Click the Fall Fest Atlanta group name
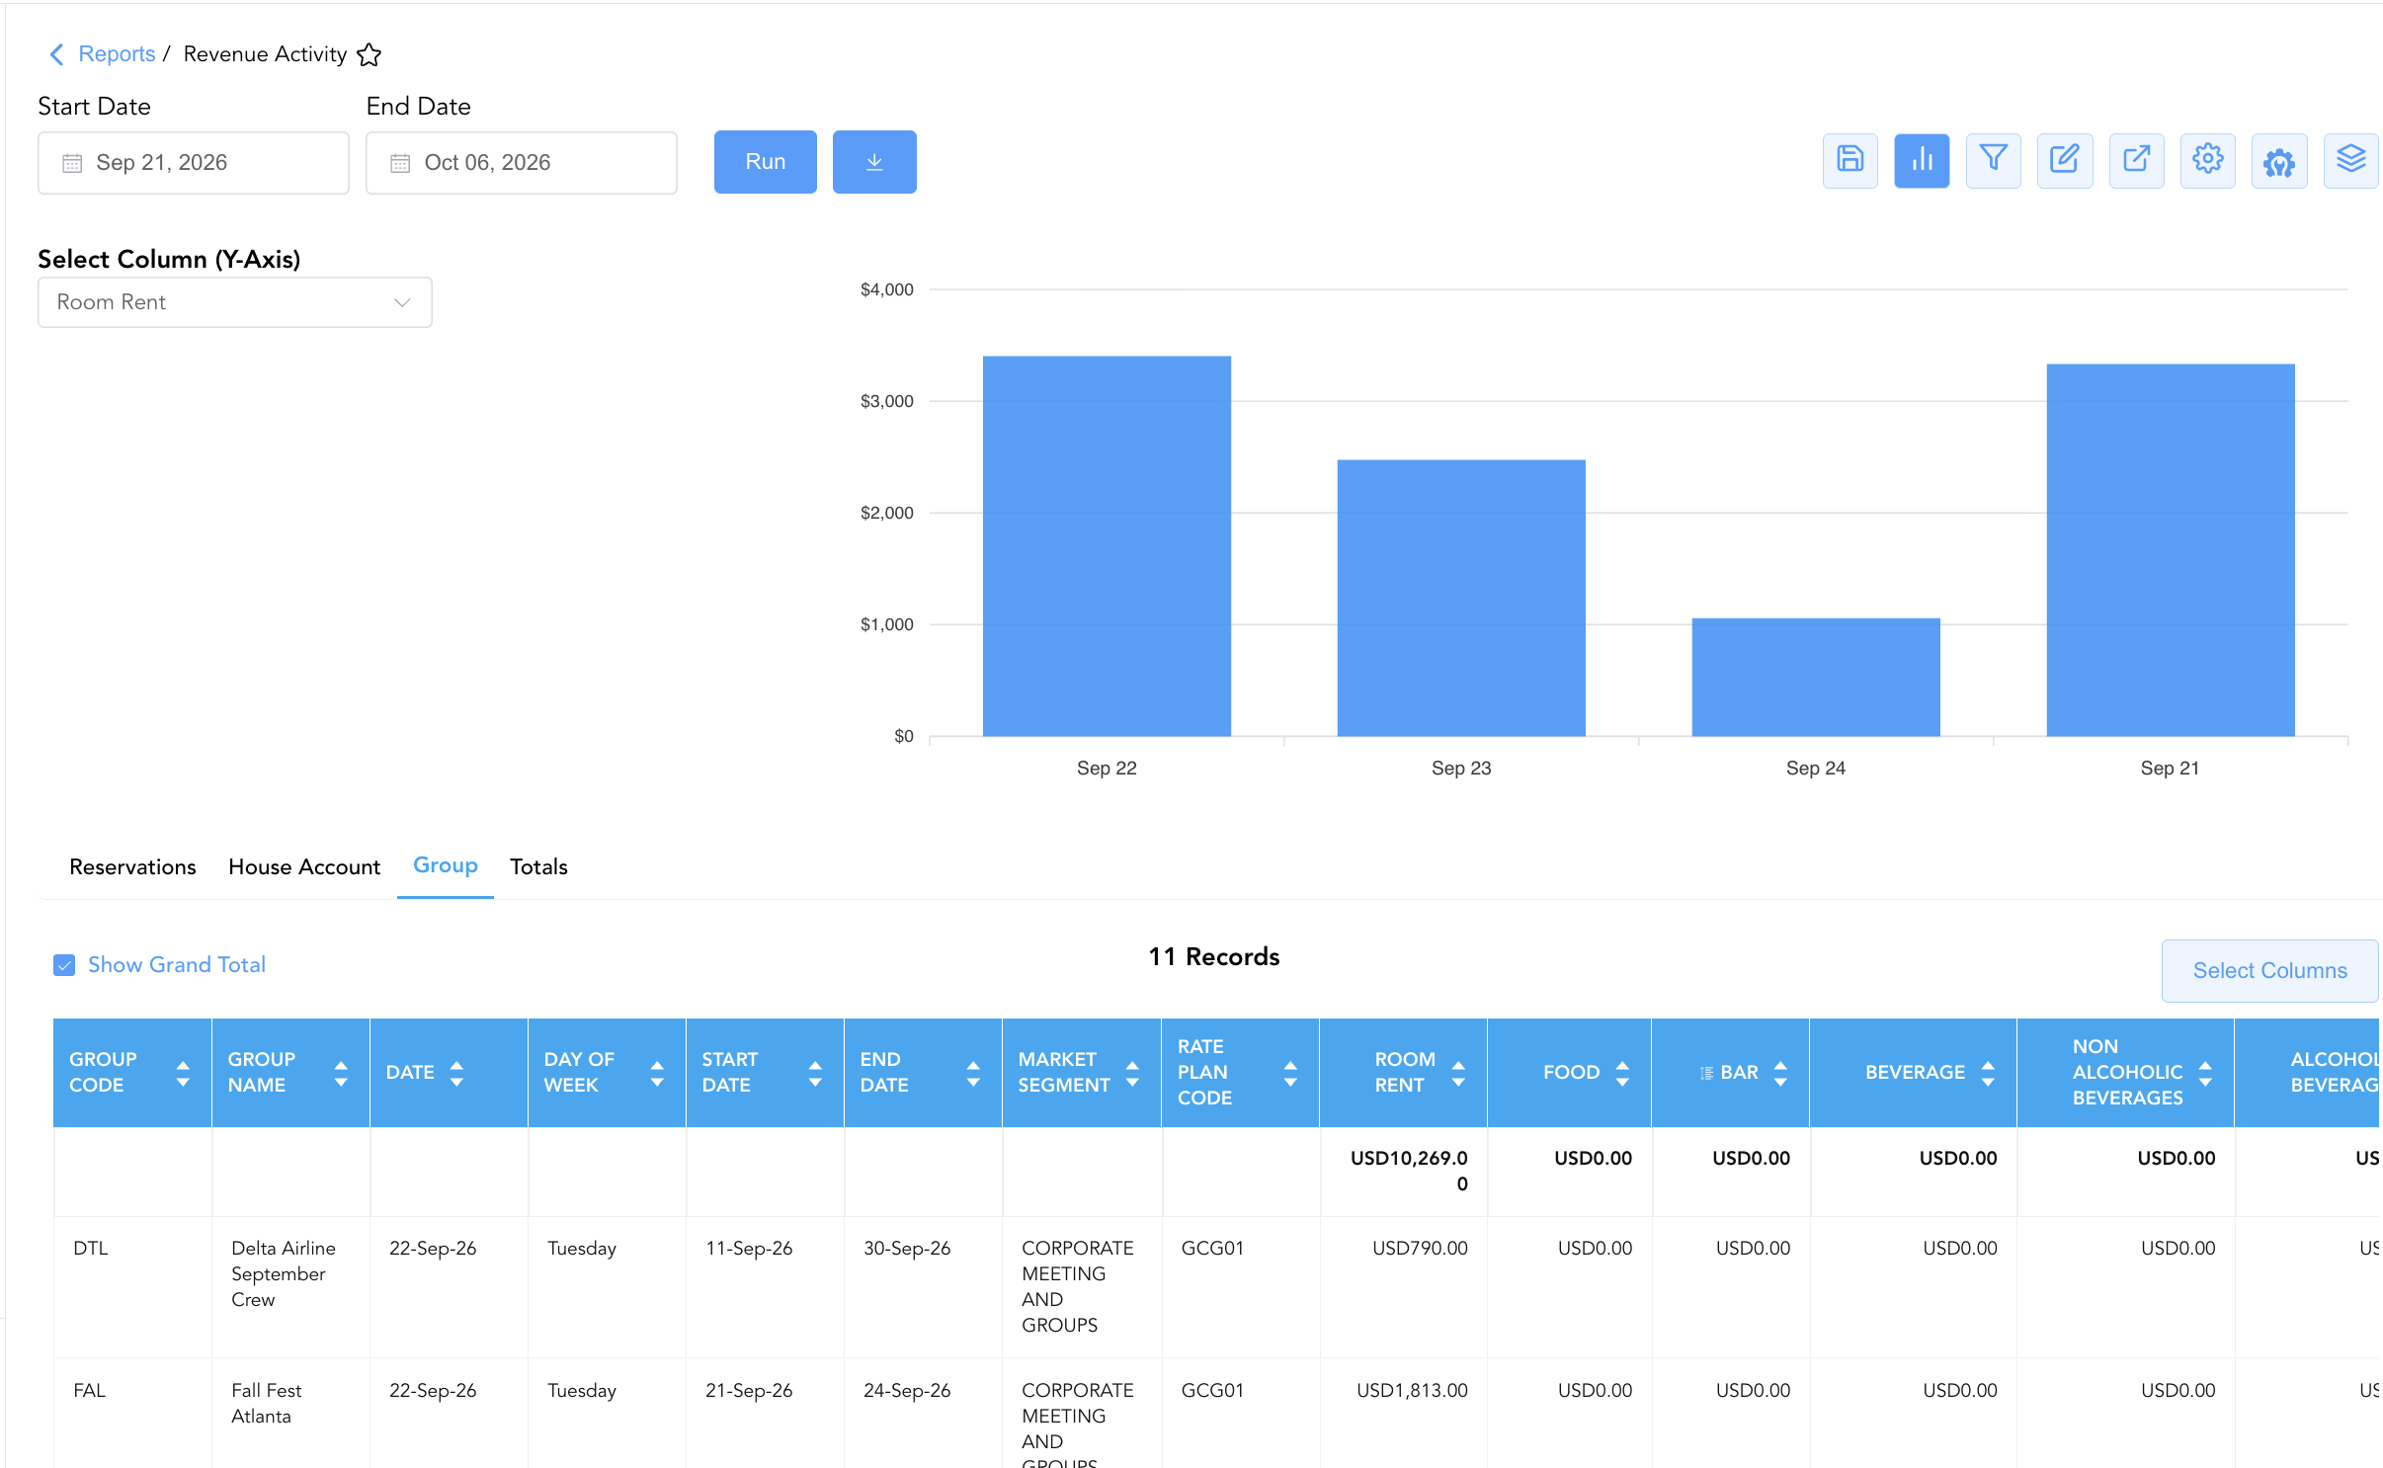Screen dimensions: 2383x1468 tap(266, 1403)
